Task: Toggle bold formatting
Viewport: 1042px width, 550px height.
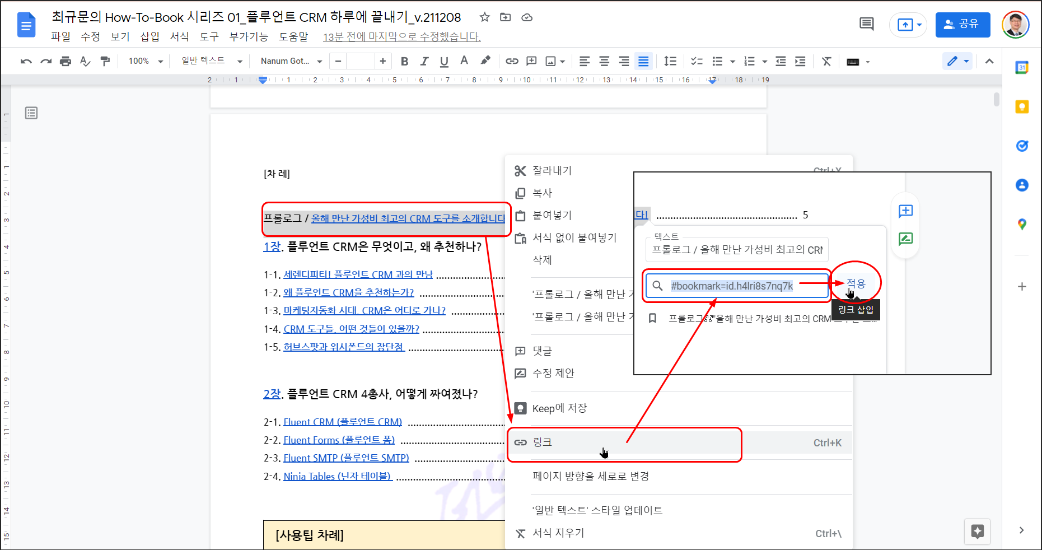Action: coord(404,62)
